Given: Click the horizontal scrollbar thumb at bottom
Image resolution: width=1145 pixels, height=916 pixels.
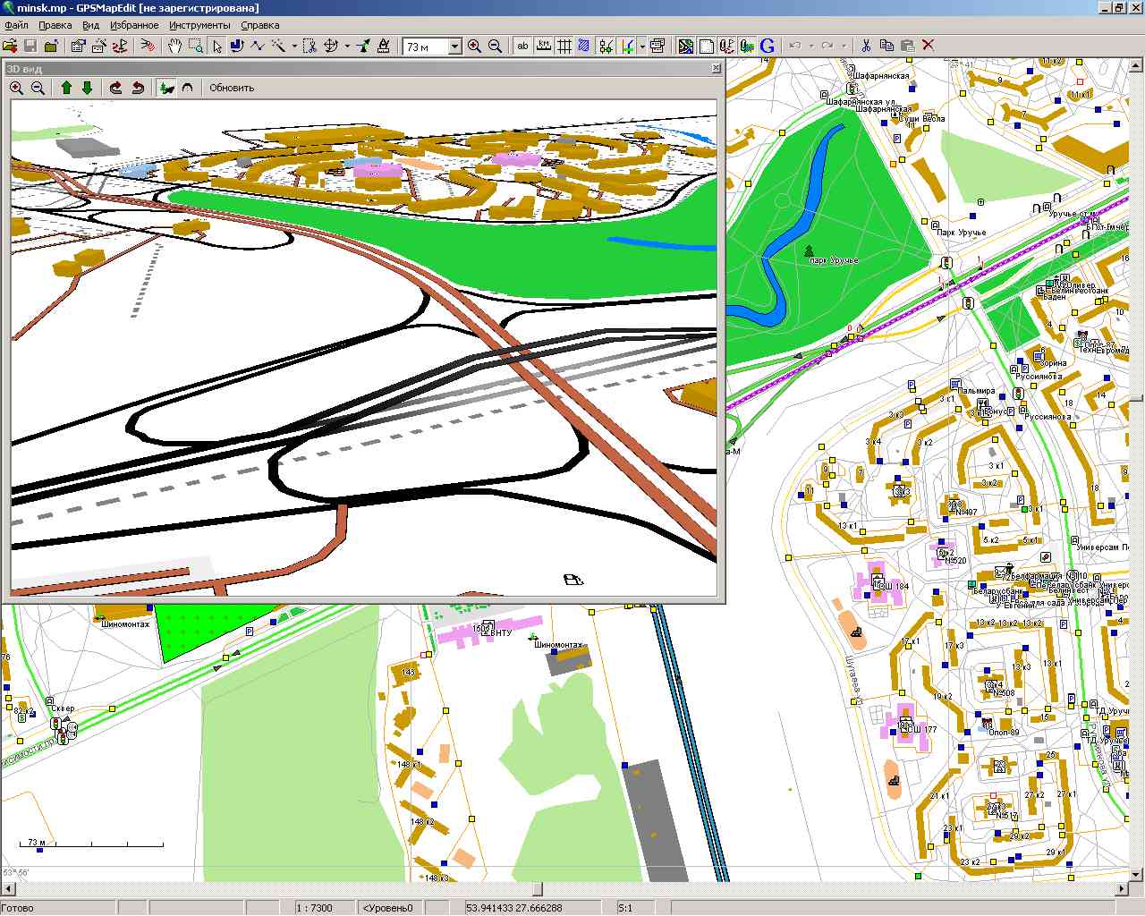Looking at the screenshot, I should pyautogui.click(x=537, y=889).
